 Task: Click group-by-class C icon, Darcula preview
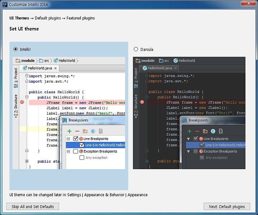tap(213, 131)
